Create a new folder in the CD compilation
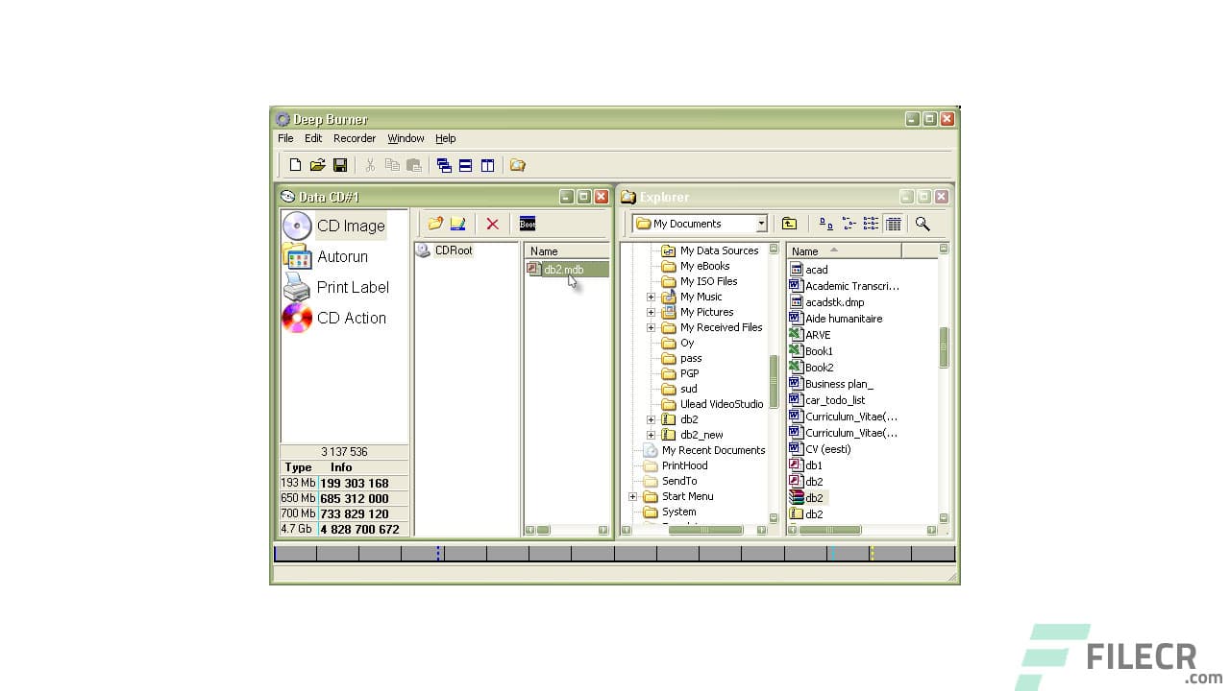The width and height of the screenshot is (1230, 691). (458, 224)
